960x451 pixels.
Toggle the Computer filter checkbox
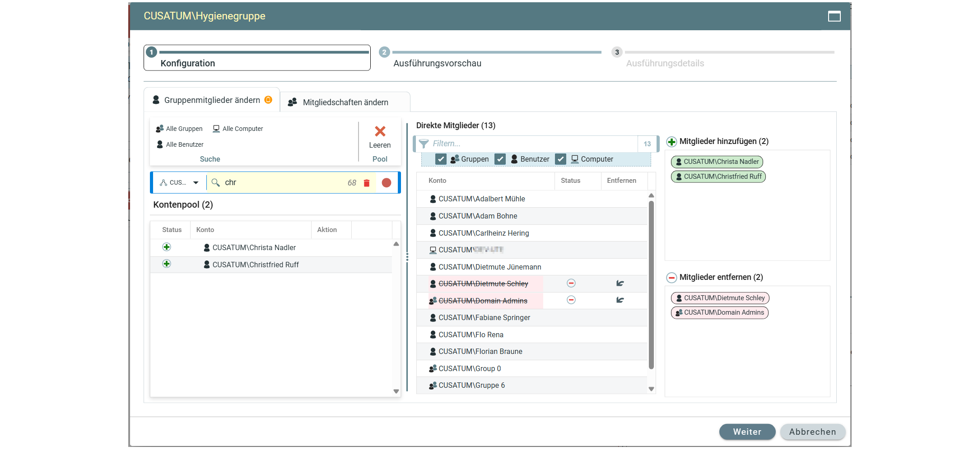(x=560, y=159)
